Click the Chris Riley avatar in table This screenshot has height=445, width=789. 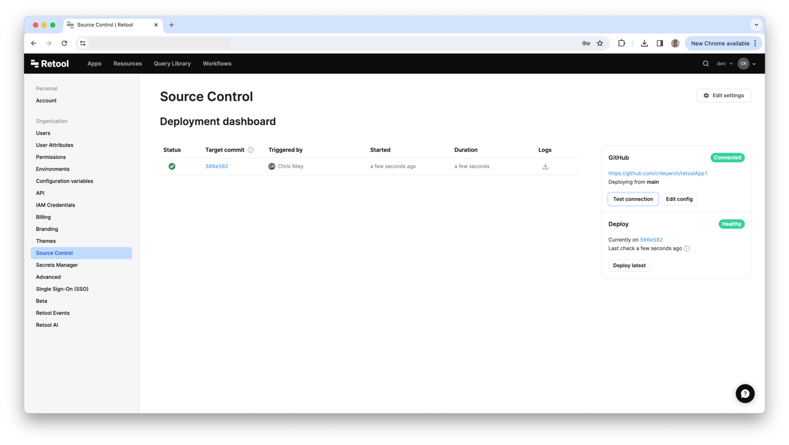click(x=272, y=166)
